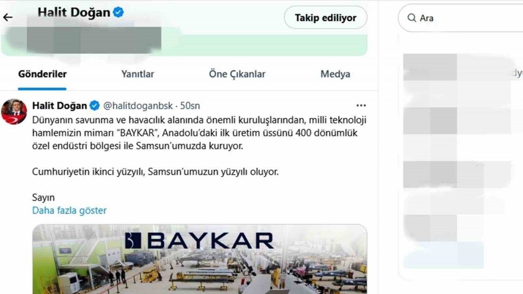Click the magnifier icon in search box
The image size is (523, 294).
411,18
